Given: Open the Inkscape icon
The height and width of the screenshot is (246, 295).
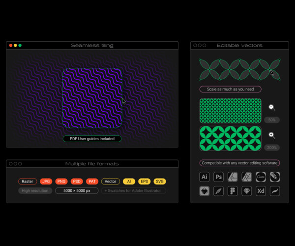Looking at the screenshot, I should (x=205, y=191).
